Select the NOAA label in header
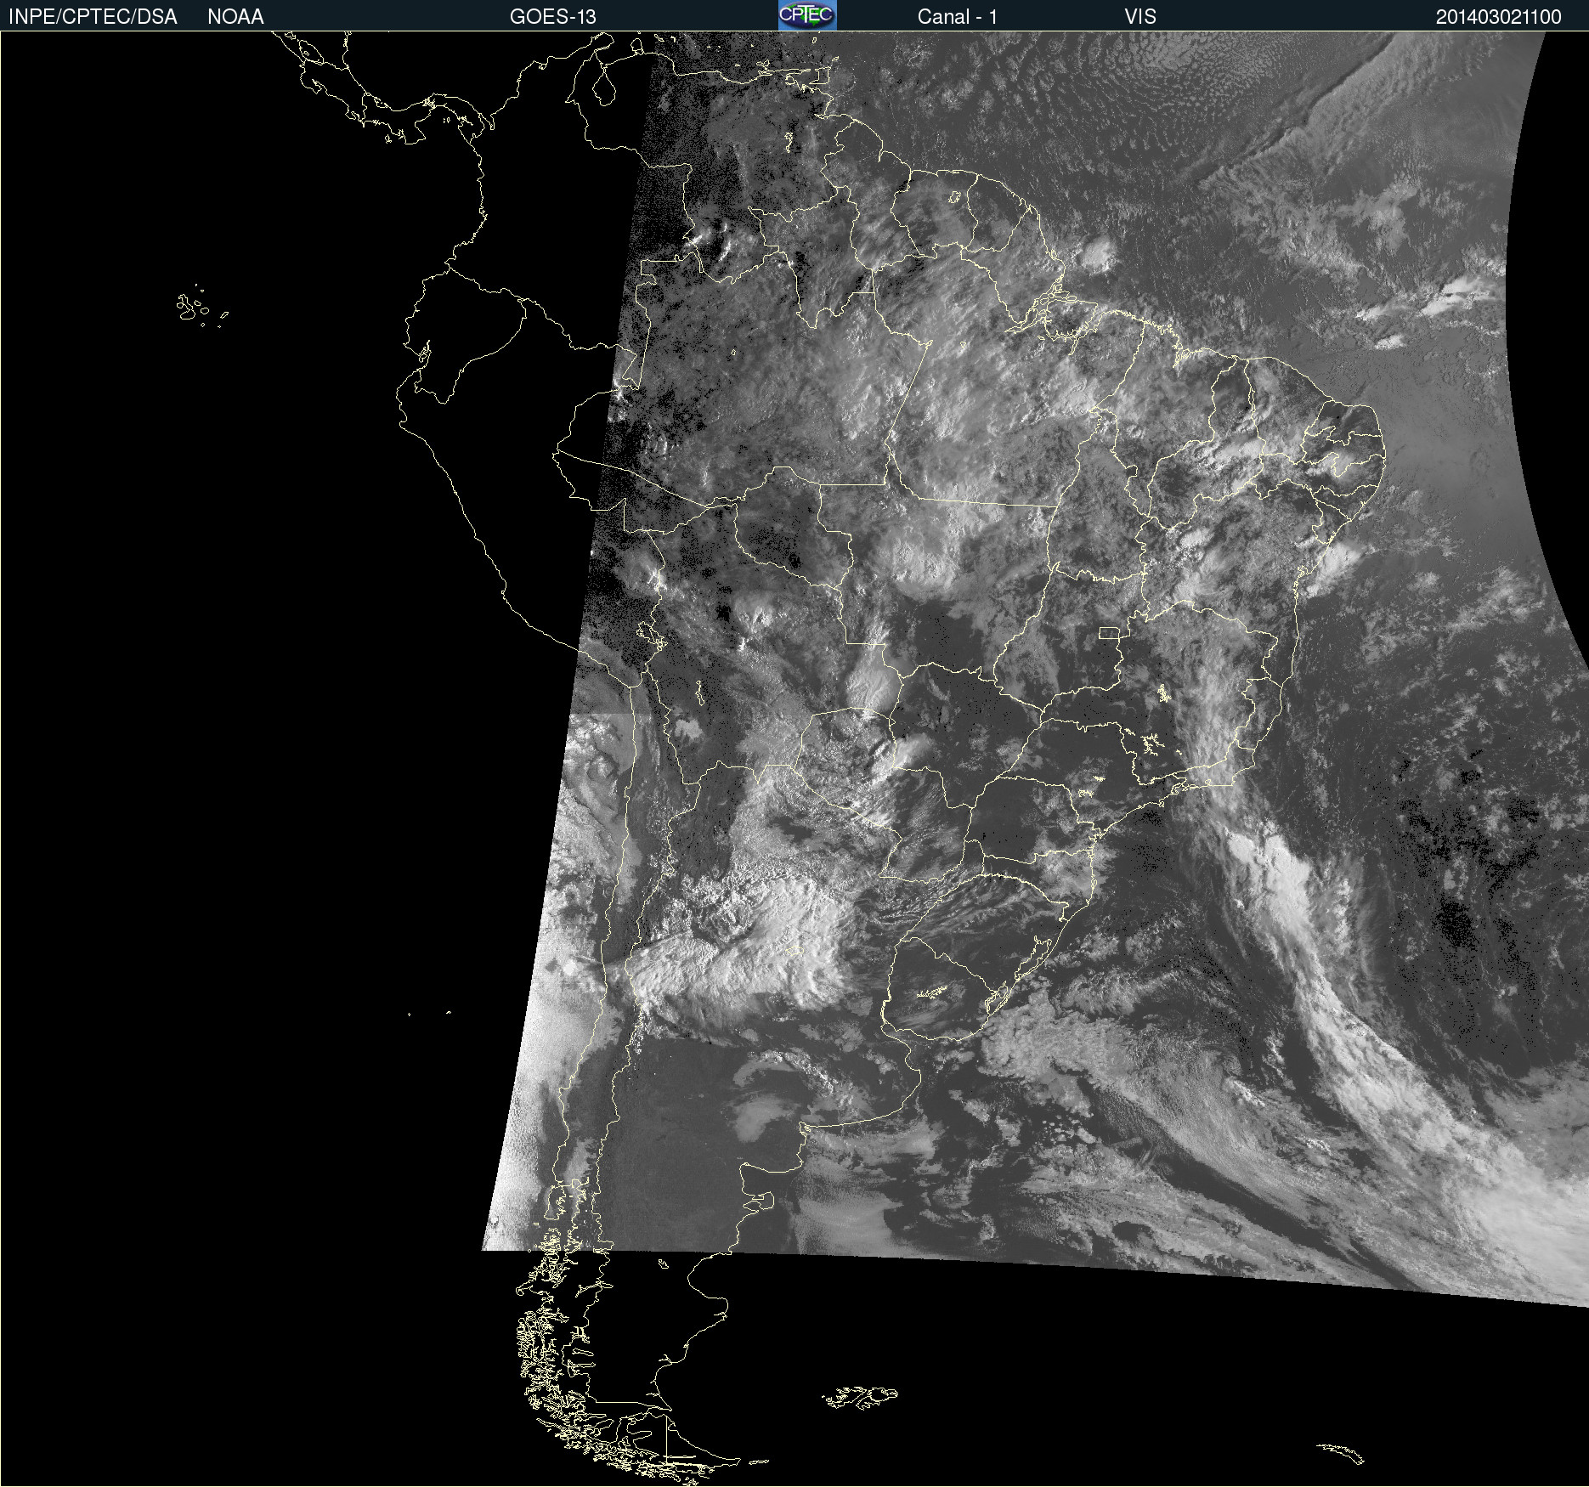1589x1487 pixels. (235, 17)
